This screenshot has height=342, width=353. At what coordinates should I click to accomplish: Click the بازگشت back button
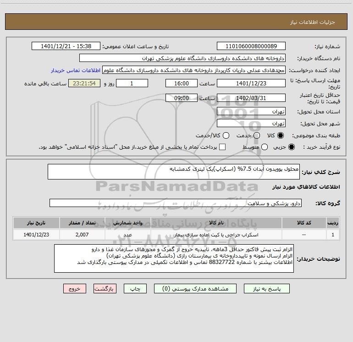pyautogui.click(x=105, y=289)
